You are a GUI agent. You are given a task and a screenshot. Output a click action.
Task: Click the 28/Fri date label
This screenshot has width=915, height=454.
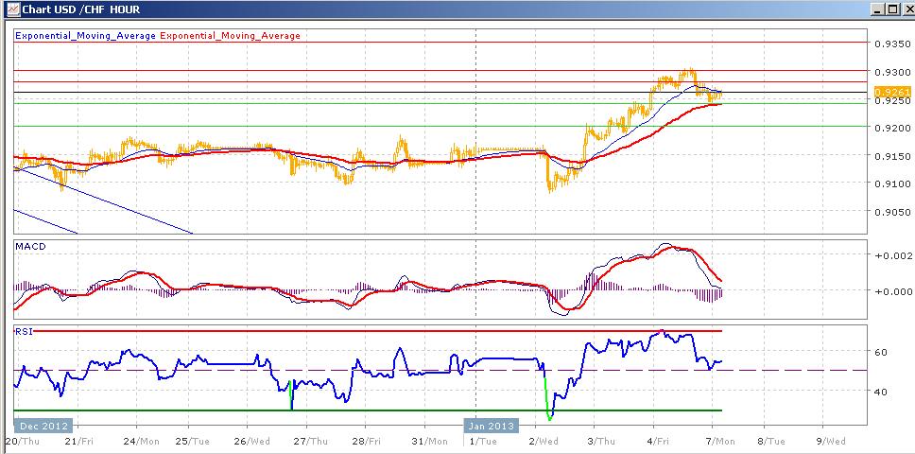click(364, 440)
